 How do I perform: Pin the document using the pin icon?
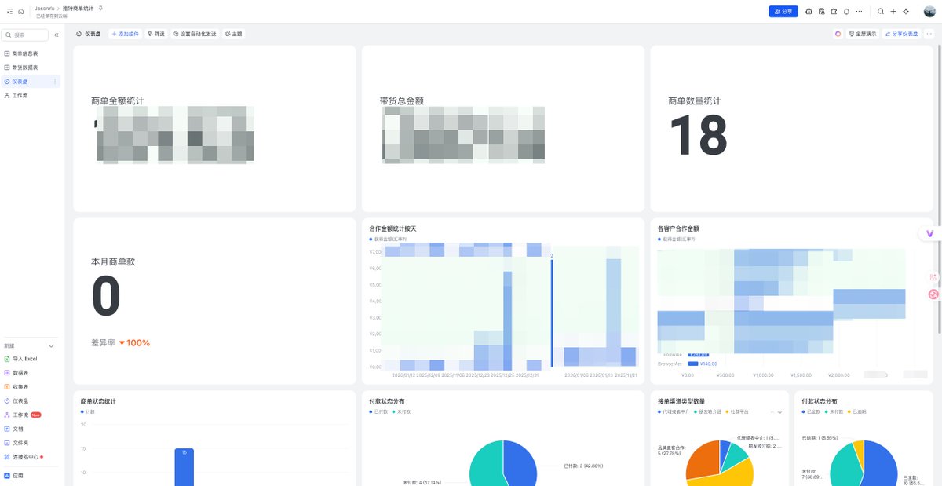(x=100, y=8)
